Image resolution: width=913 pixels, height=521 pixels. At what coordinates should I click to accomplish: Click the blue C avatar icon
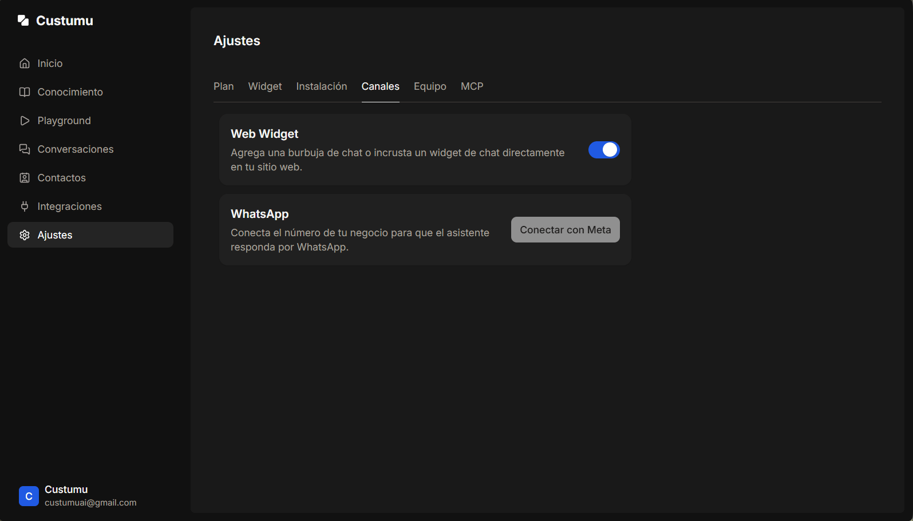point(29,496)
